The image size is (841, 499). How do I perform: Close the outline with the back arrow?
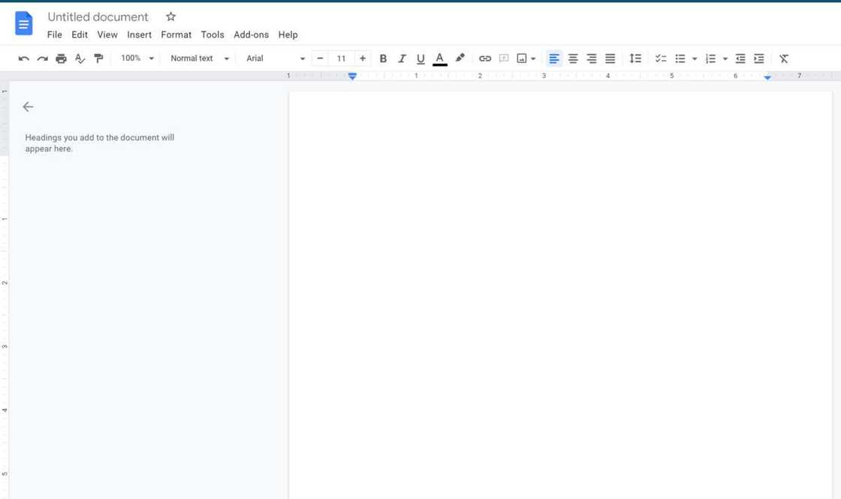[29, 107]
